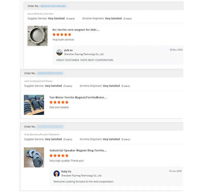The image size is (201, 193).
Task: Click the Ruby Yu supplier name
Action: [x=66, y=172]
